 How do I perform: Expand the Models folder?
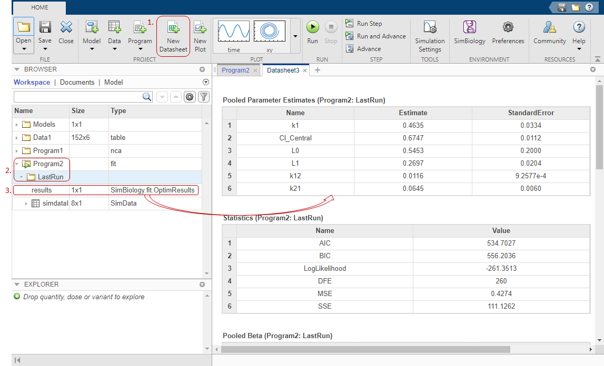click(17, 125)
